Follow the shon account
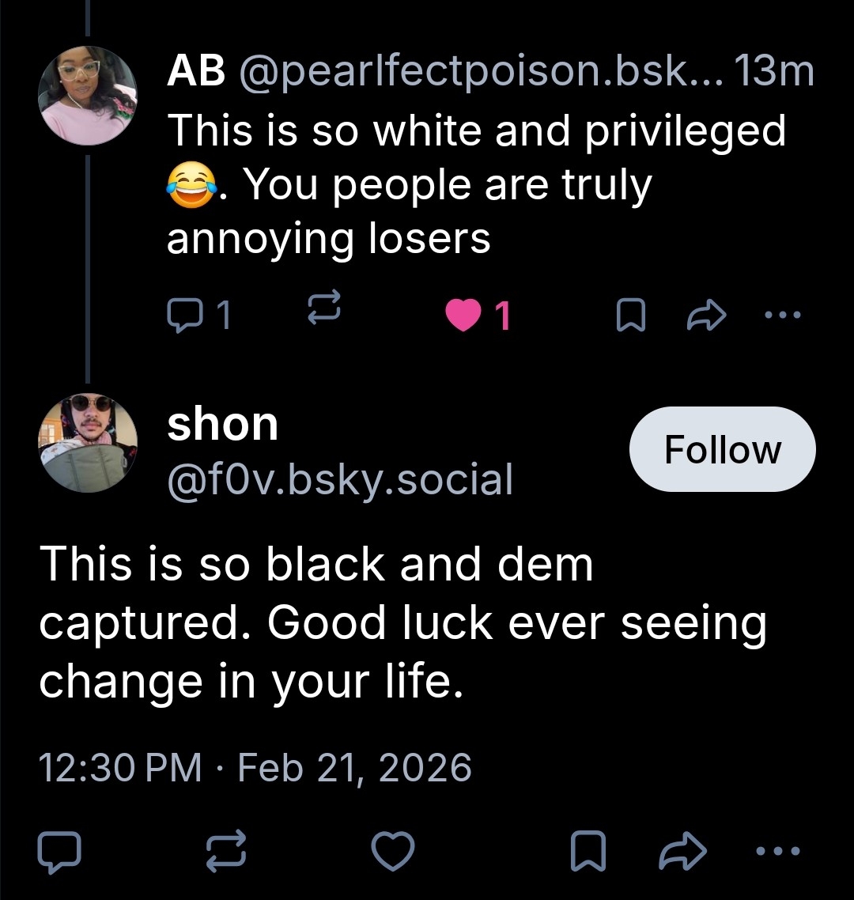The width and height of the screenshot is (854, 900). [722, 449]
